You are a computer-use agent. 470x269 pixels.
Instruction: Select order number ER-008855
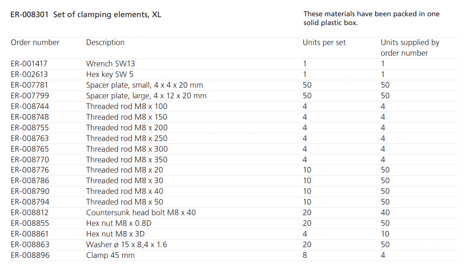coord(29,223)
